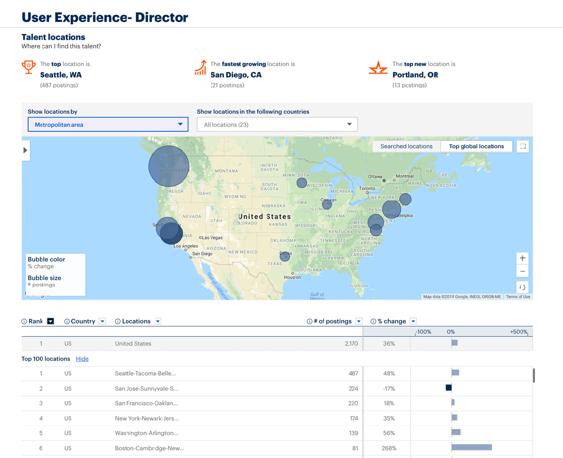Select the Top global locations tab

[476, 146]
